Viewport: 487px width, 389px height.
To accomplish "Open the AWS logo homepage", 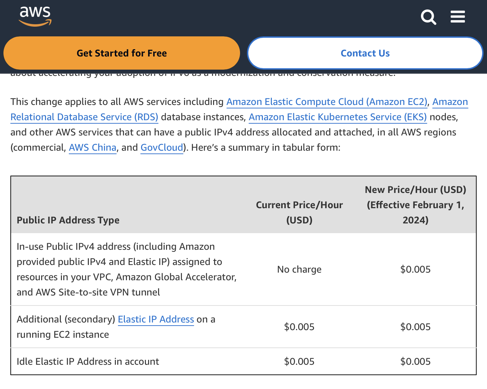I will pyautogui.click(x=35, y=17).
